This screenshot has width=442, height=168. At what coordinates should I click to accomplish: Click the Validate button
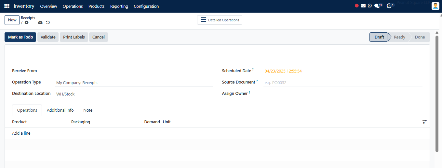point(48,37)
